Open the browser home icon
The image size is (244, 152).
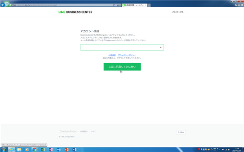coord(236,5)
